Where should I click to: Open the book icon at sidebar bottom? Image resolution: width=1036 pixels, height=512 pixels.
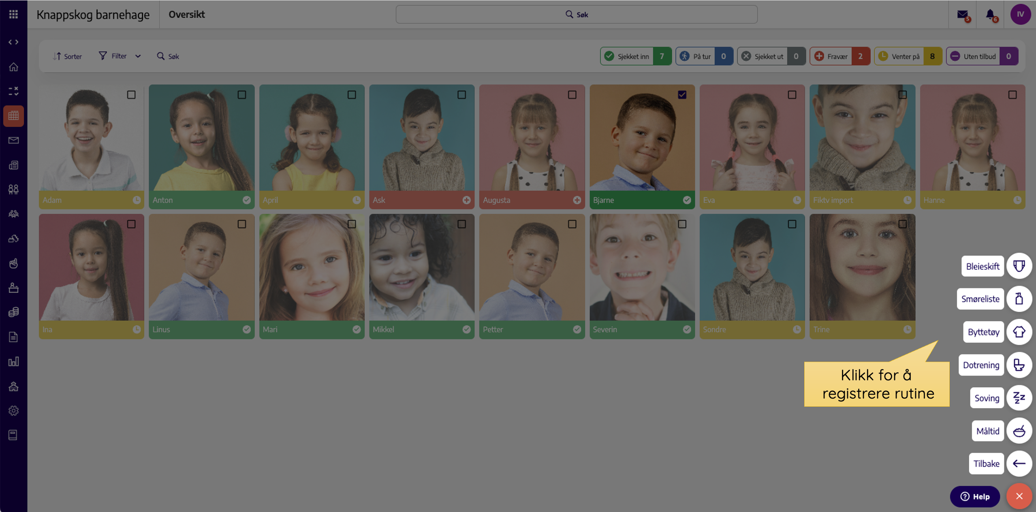click(x=13, y=435)
